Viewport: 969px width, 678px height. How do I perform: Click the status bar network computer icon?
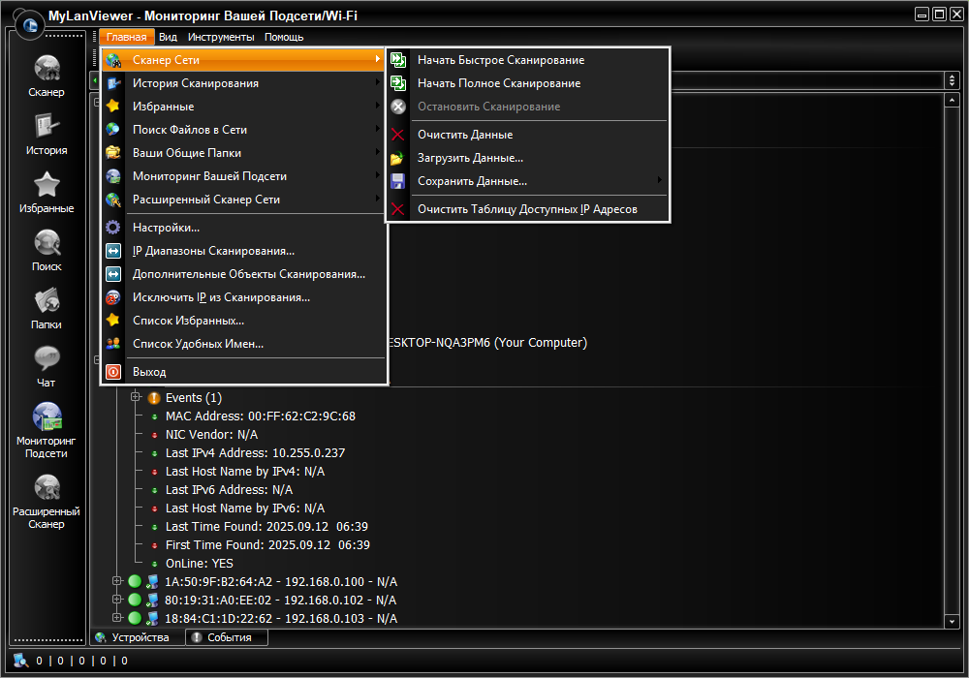pos(21,661)
